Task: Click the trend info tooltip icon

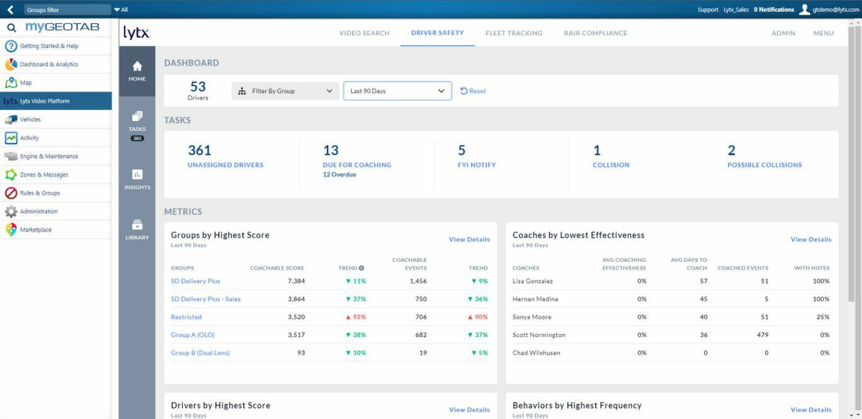Action: click(362, 267)
